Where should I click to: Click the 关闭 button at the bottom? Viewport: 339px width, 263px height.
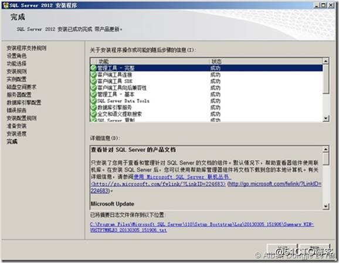pos(282,249)
